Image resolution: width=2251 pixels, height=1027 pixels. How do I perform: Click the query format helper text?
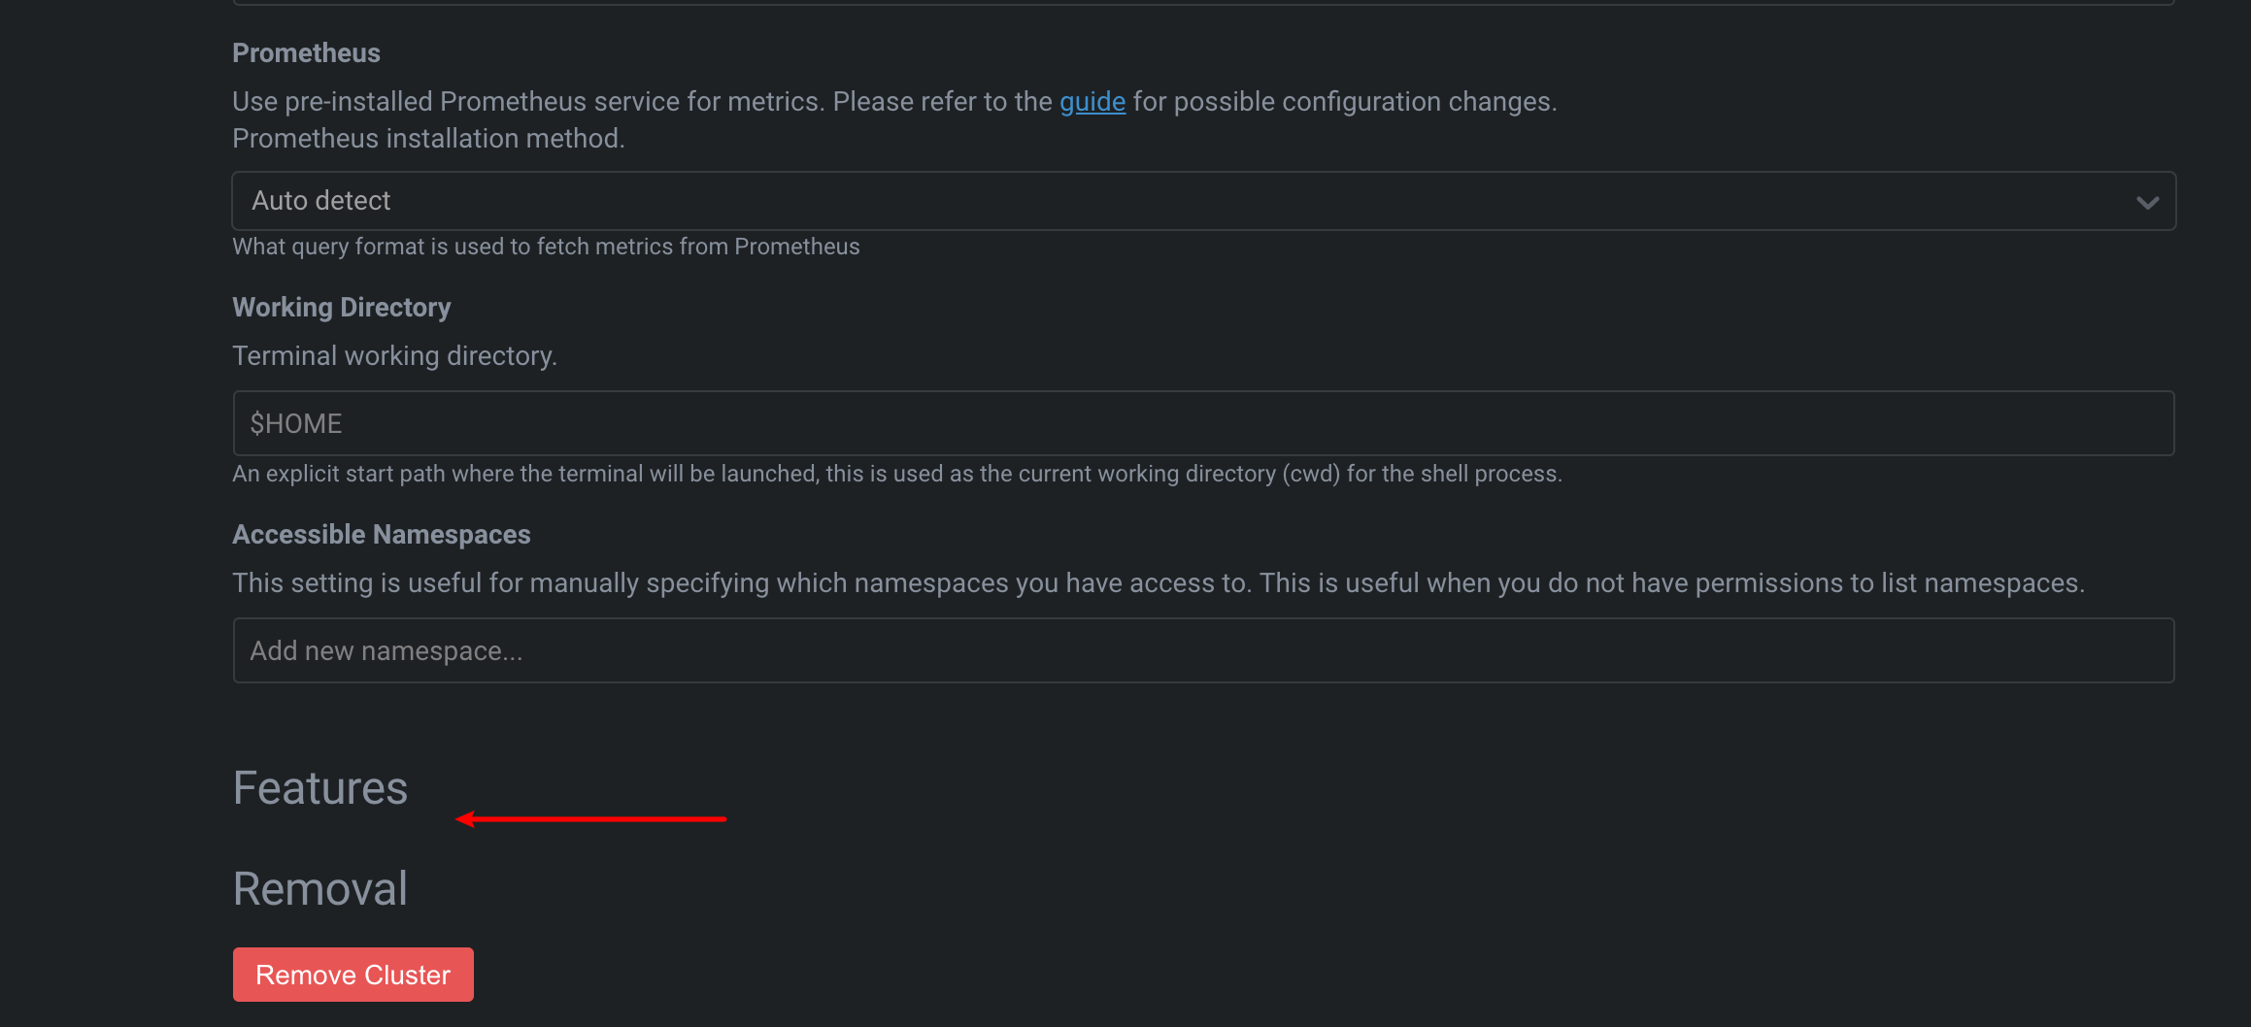(x=545, y=247)
